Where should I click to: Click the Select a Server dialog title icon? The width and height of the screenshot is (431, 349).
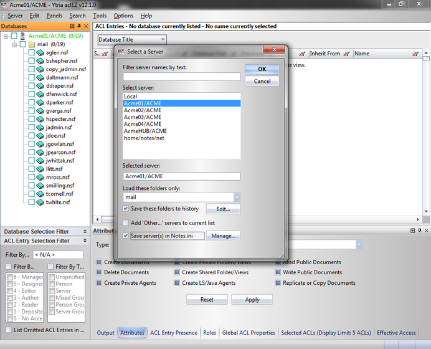click(x=121, y=52)
